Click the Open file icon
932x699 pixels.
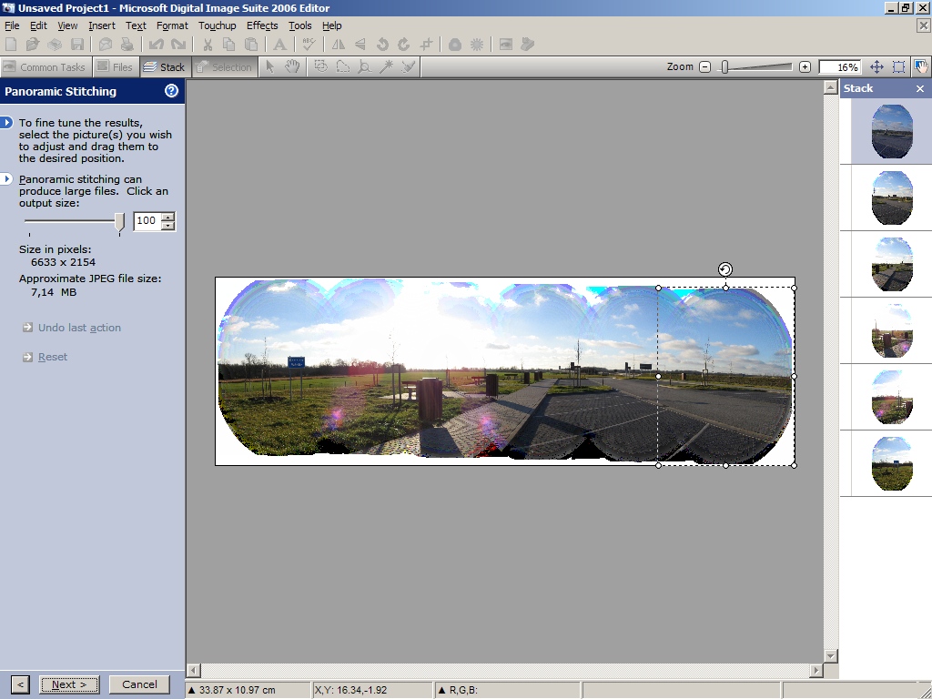33,45
